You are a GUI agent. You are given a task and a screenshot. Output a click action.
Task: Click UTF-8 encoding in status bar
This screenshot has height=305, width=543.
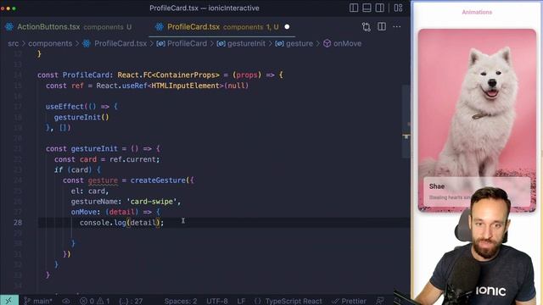click(x=217, y=301)
